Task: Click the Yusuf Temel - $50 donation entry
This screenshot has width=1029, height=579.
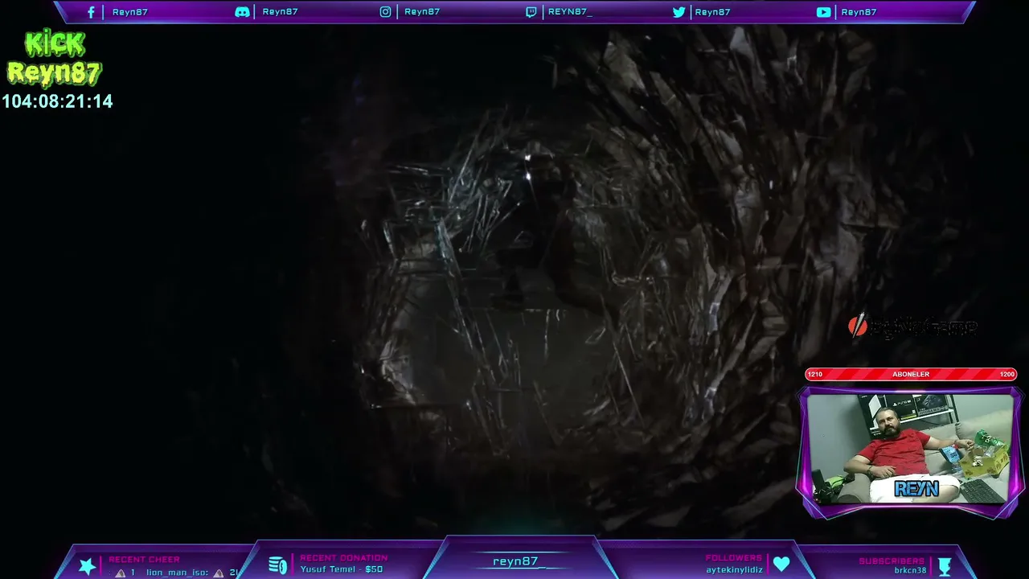Action: 342,569
